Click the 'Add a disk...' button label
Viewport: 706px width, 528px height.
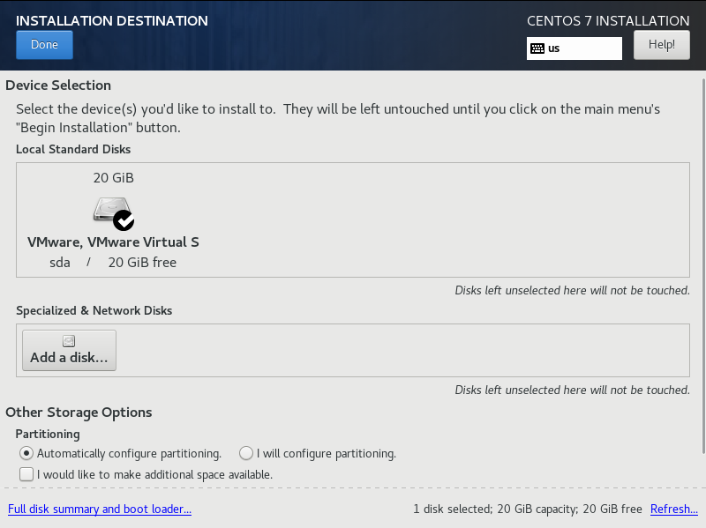pos(69,358)
